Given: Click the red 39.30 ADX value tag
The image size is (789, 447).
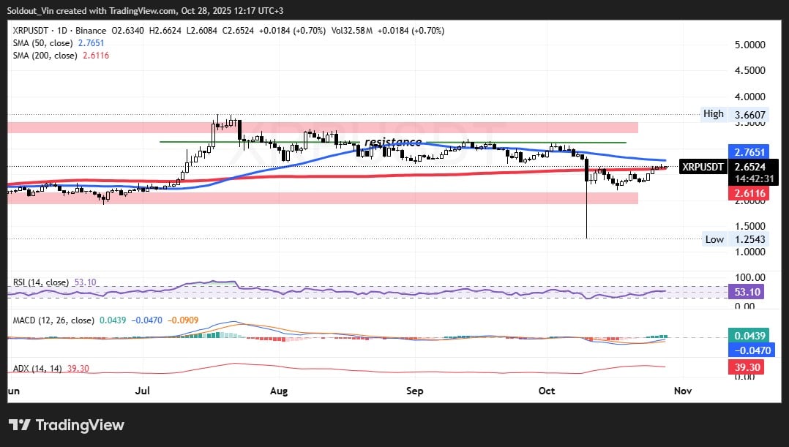Looking at the screenshot, I should click(747, 367).
